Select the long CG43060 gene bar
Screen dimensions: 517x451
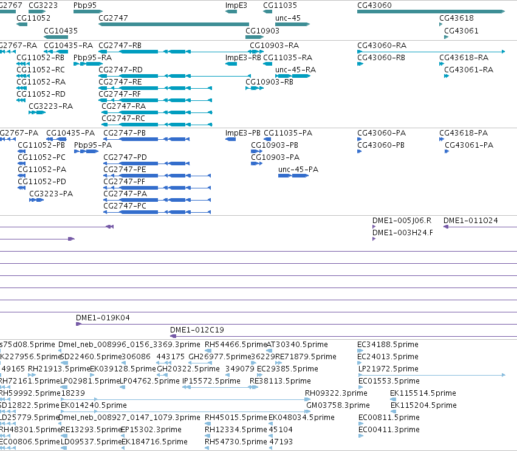431,12
